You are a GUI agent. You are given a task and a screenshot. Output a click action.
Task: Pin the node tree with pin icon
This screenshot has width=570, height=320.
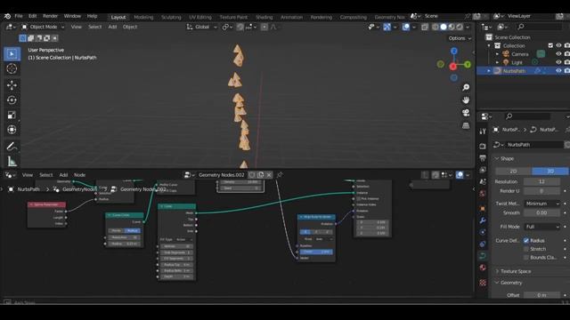pos(280,175)
